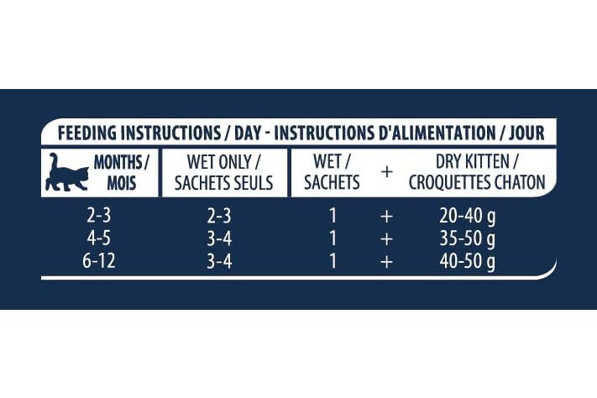Click the plus sign in the 2-3 months row
The image size is (597, 398).
(x=386, y=217)
